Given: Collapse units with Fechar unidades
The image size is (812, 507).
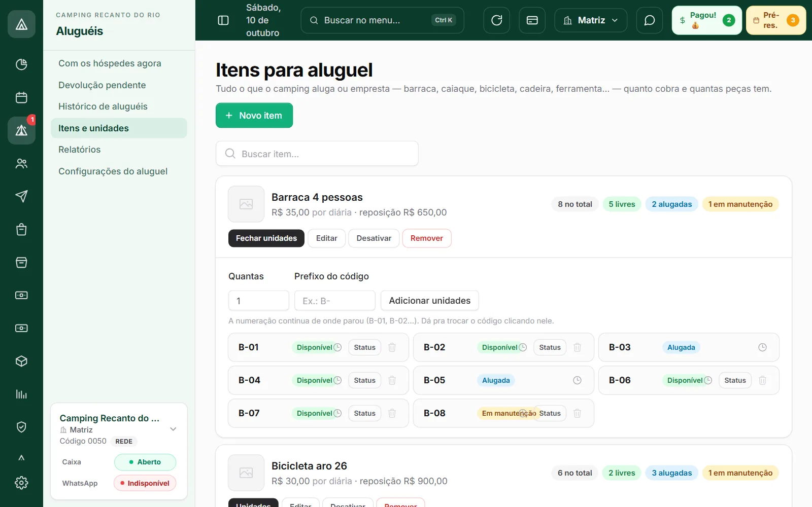Looking at the screenshot, I should pyautogui.click(x=266, y=238).
